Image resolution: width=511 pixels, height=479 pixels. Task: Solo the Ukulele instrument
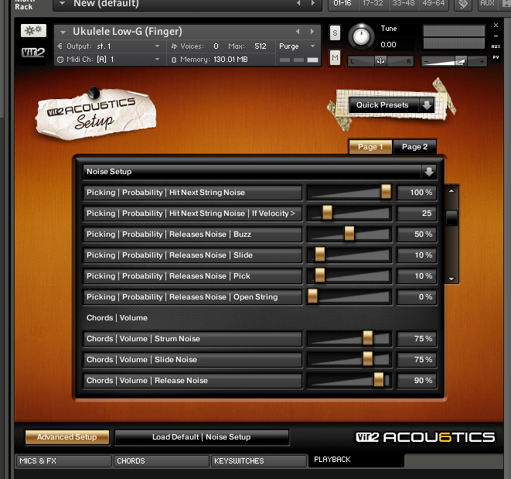335,33
